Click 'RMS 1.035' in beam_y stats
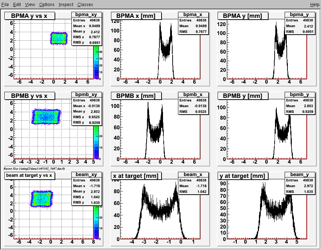This screenshot has height=250, width=321. (300, 191)
